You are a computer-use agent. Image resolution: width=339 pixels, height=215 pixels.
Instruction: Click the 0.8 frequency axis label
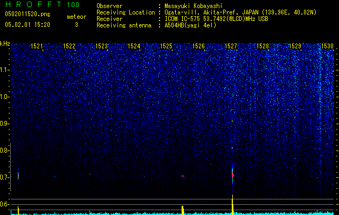[x=4, y=150]
